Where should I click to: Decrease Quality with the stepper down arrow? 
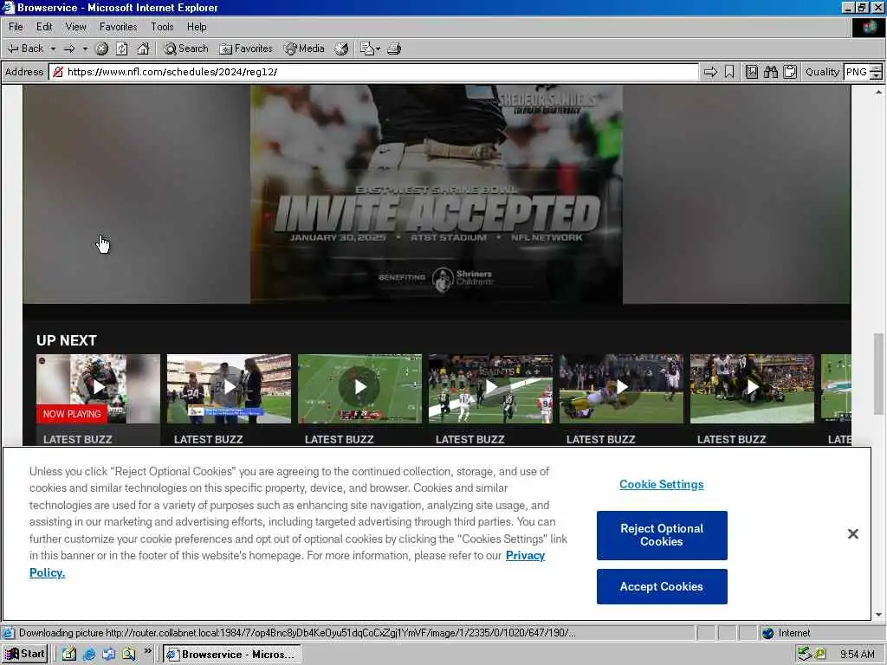click(877, 76)
